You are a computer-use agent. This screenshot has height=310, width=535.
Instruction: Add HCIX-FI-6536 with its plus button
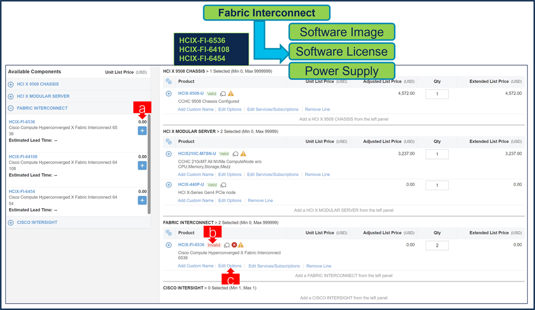[142, 130]
